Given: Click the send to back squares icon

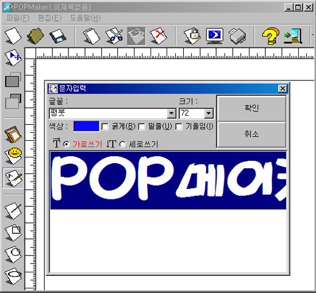Looking at the screenshot, I should 13,101.
